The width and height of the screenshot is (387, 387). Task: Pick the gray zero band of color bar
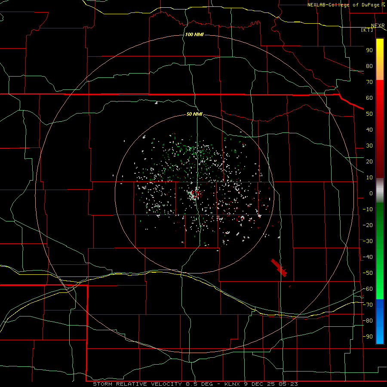point(380,190)
